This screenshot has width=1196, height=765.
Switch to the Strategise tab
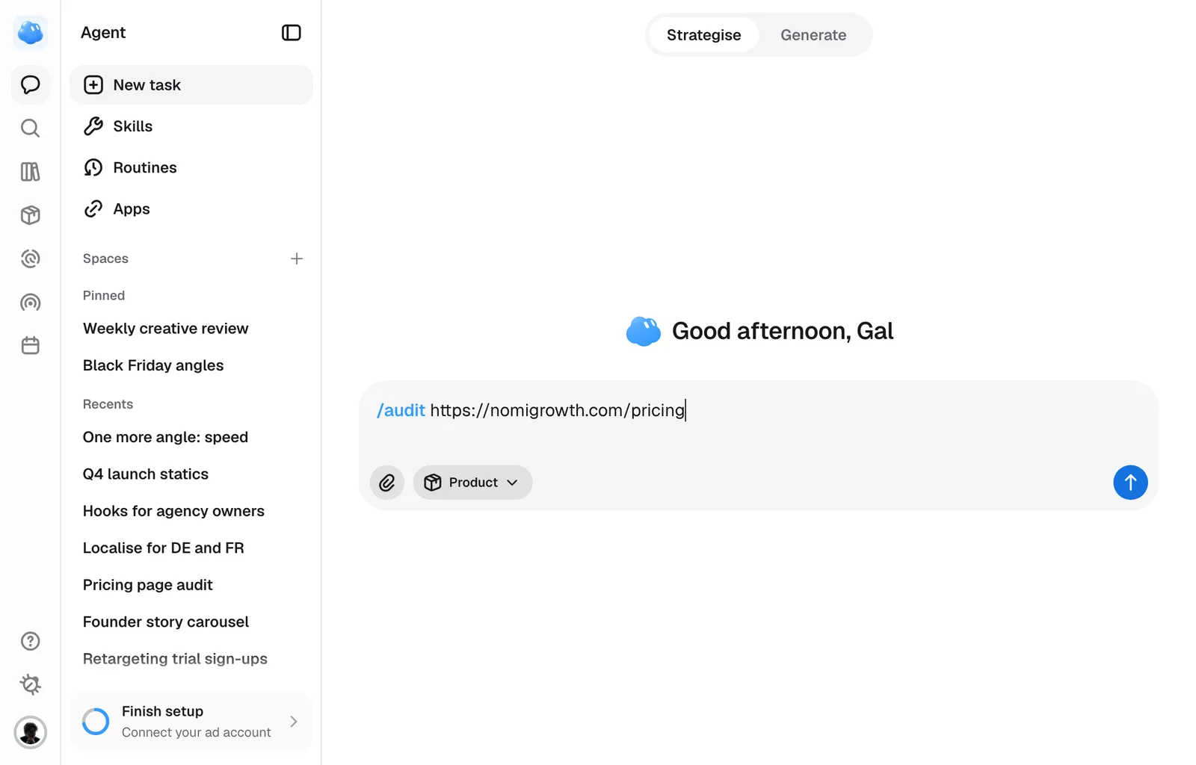(703, 35)
